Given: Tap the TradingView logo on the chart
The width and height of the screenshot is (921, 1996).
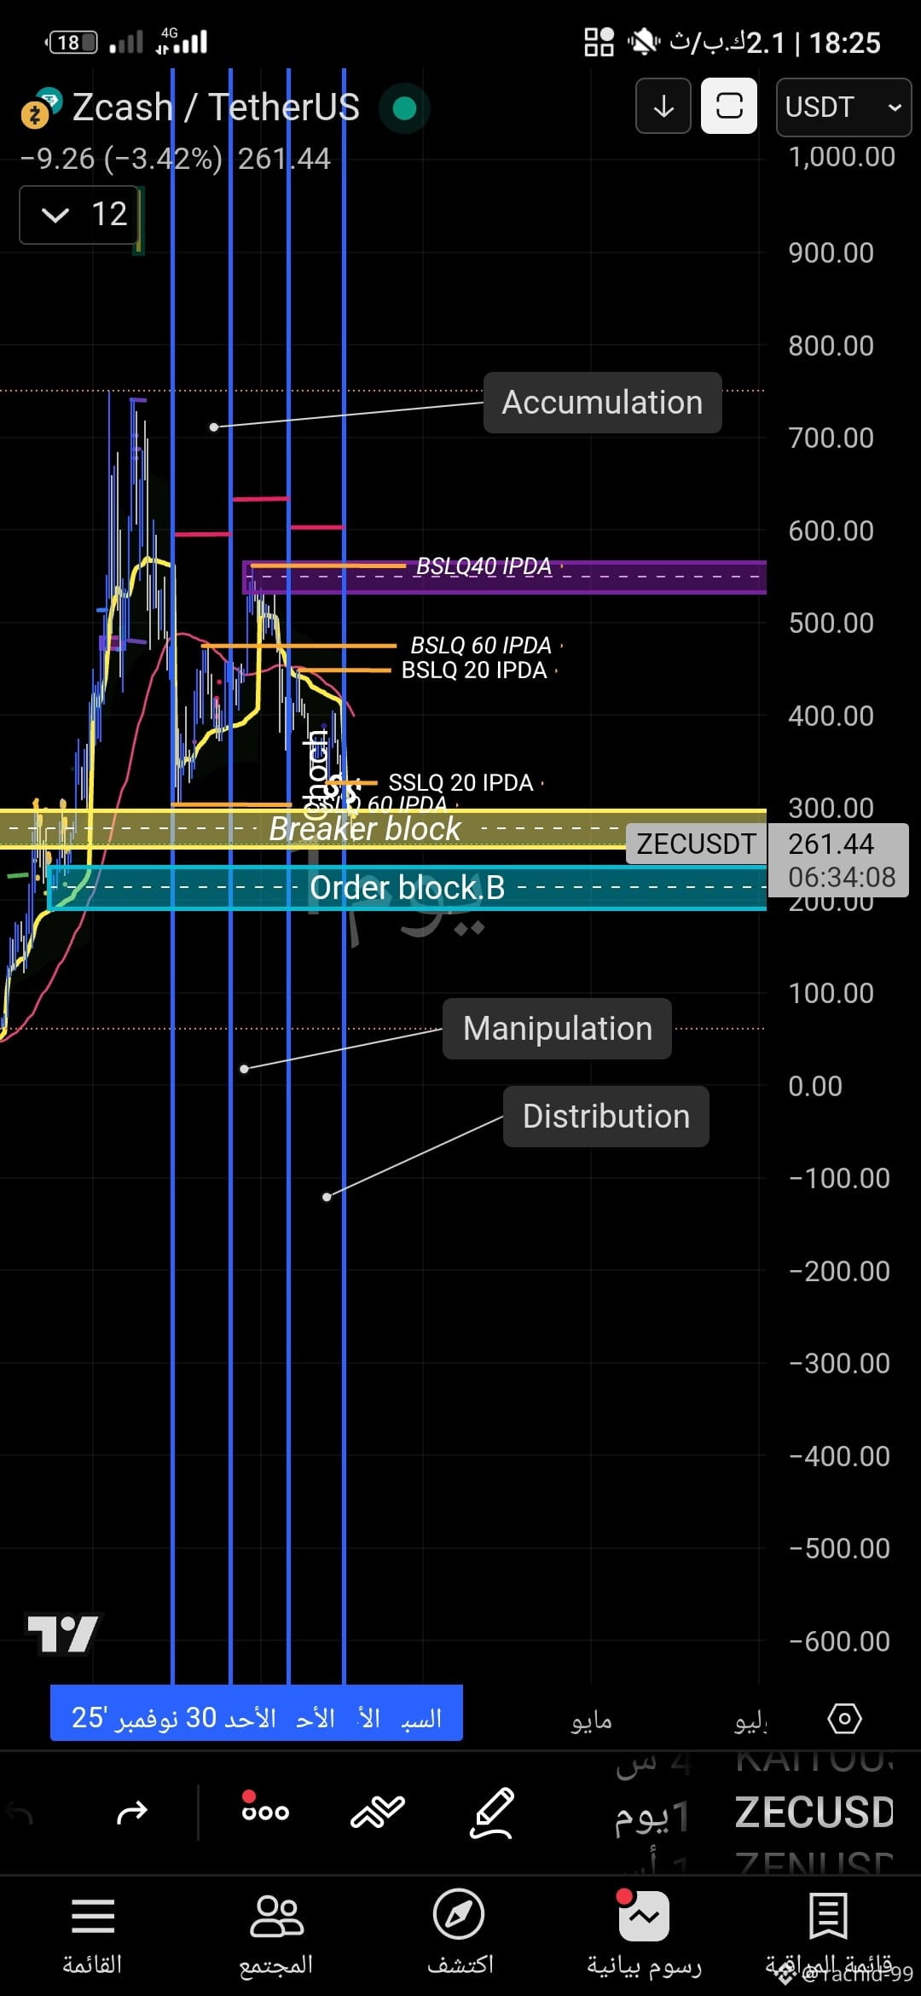Looking at the screenshot, I should pyautogui.click(x=63, y=1634).
